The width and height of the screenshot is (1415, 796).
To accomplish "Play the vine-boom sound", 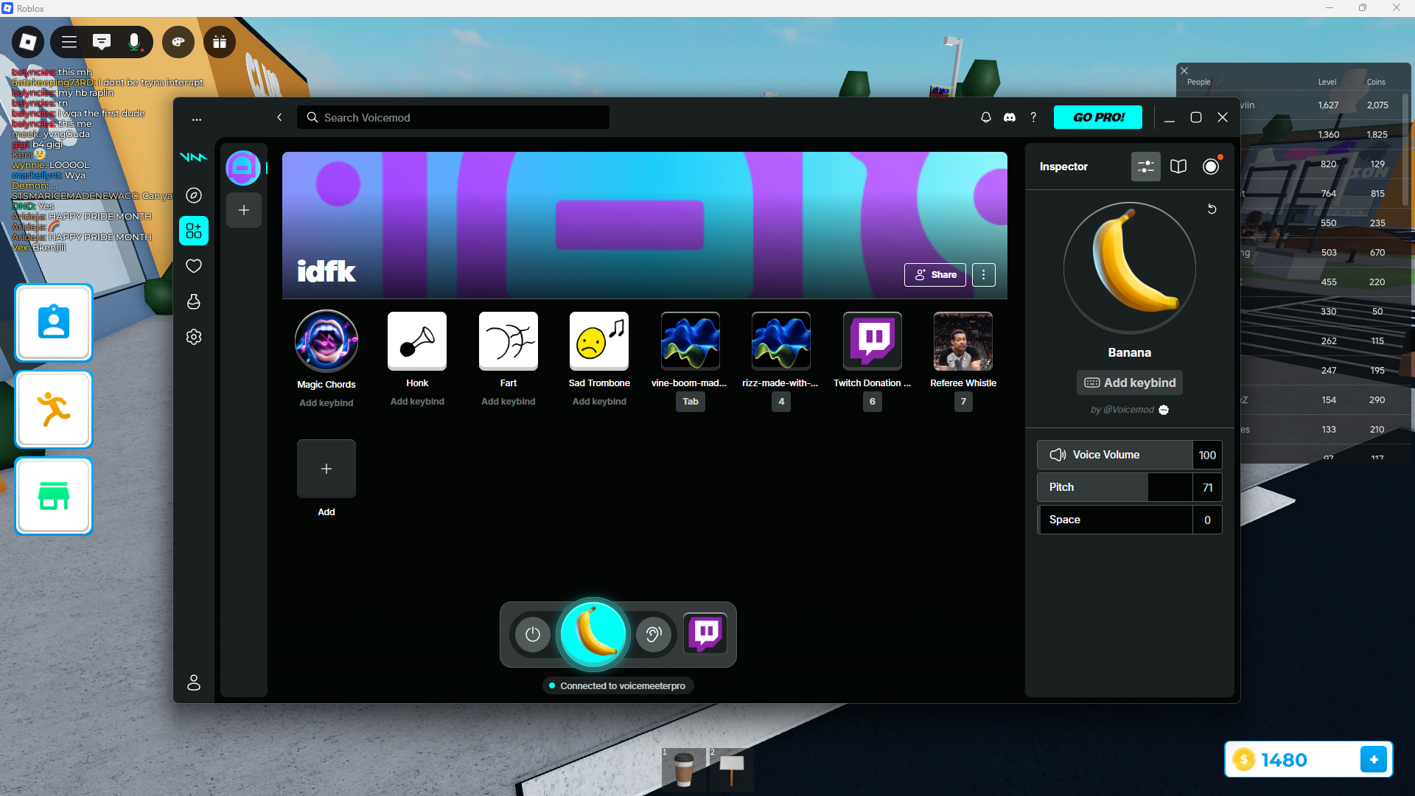I will tap(691, 341).
